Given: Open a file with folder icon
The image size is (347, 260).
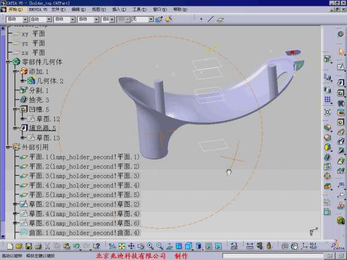Looking at the screenshot, I should 19,246.
